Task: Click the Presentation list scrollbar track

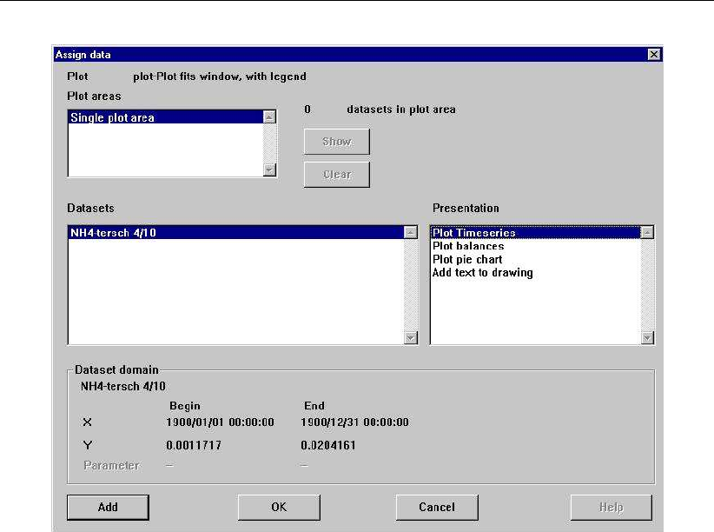Action: [x=647, y=285]
